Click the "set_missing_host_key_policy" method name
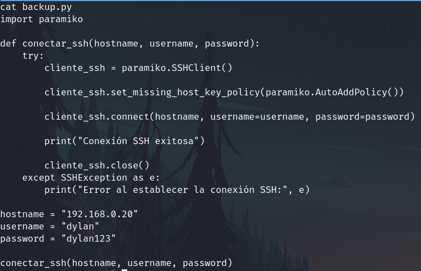 [x=185, y=93]
